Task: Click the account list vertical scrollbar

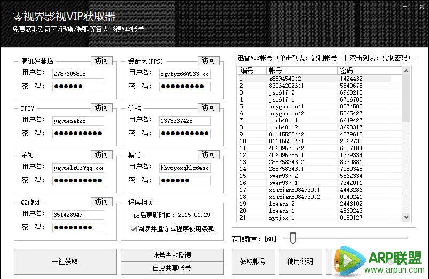Action: [405, 144]
